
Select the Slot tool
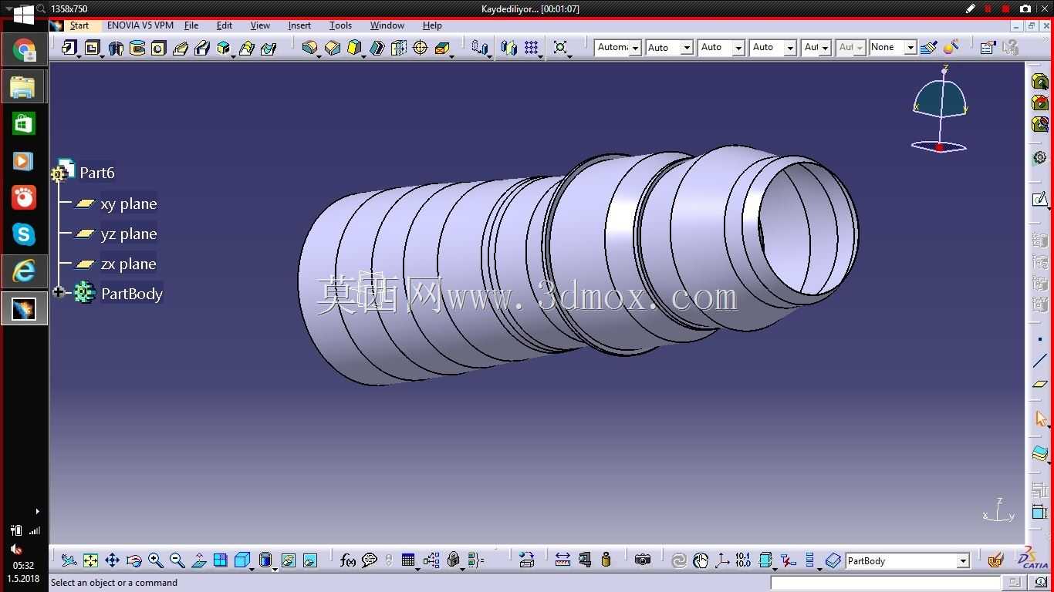tap(202, 48)
